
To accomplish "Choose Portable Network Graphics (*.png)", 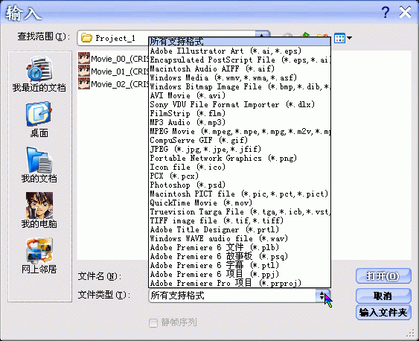I will [x=240, y=158].
